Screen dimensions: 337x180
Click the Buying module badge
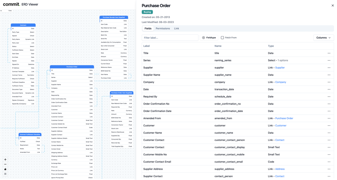coord(147,12)
